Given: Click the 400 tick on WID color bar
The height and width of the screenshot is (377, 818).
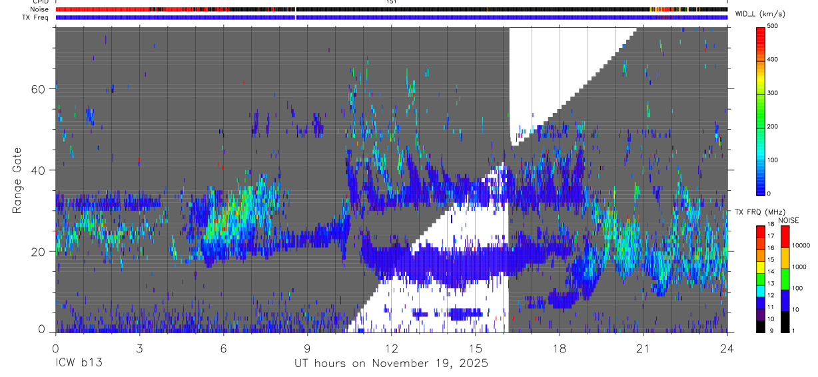Looking at the screenshot, I should pyautogui.click(x=774, y=59).
